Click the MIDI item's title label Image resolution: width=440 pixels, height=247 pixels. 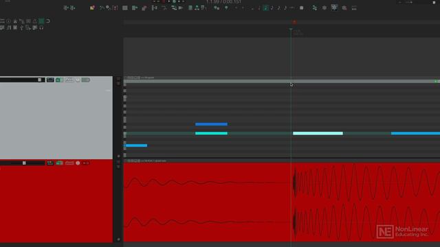(x=147, y=78)
